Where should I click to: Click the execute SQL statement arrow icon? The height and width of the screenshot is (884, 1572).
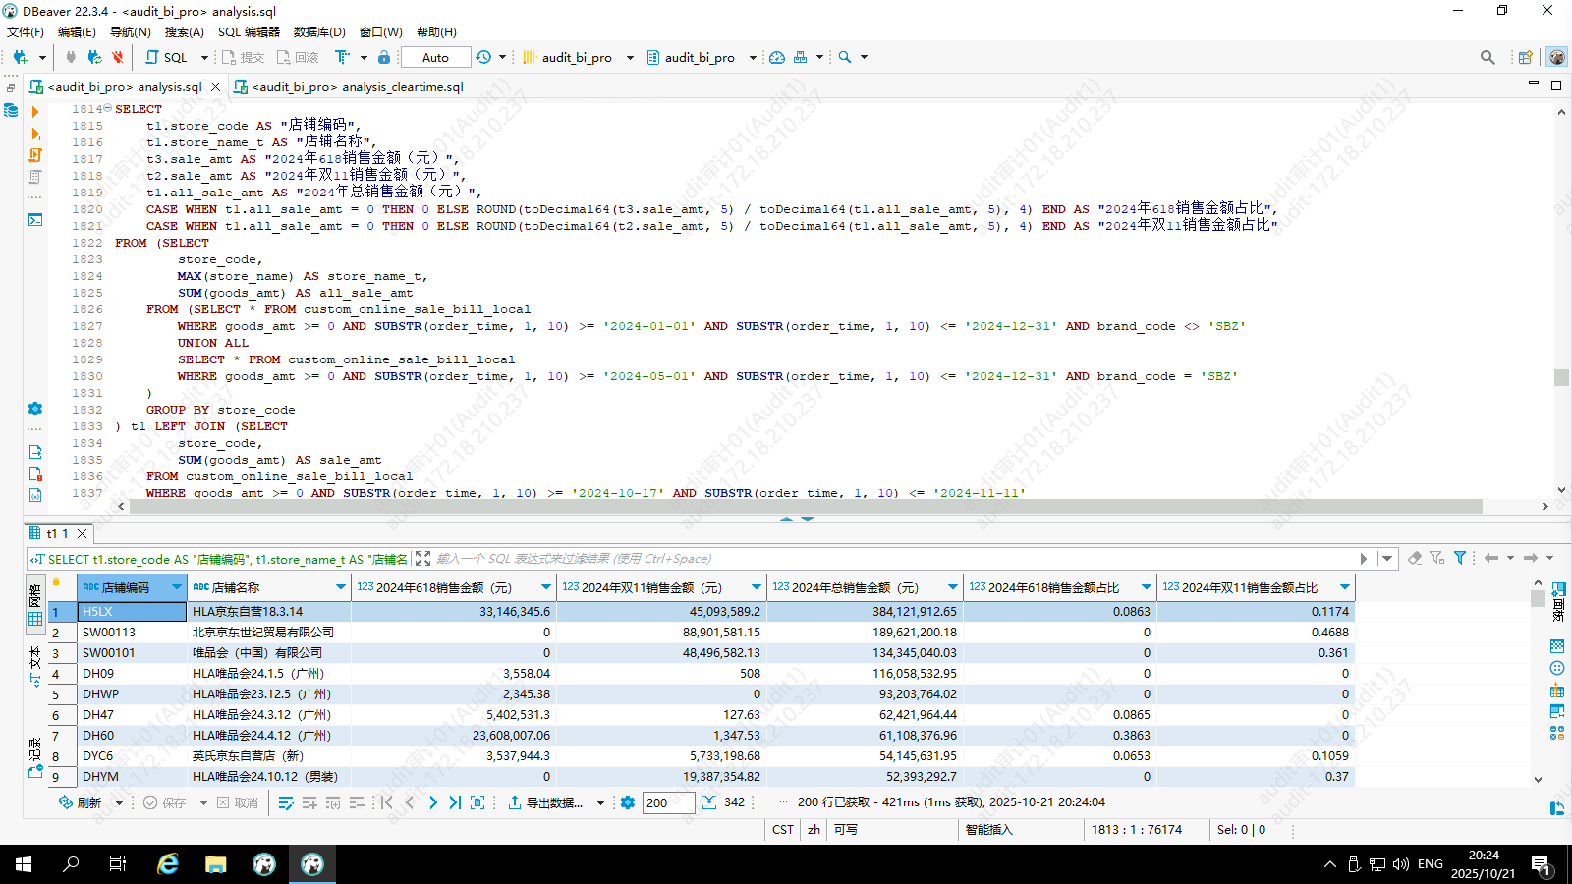[35, 112]
